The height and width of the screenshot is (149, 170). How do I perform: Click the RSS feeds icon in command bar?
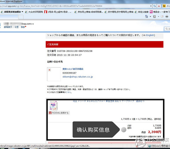tap(154, 16)
